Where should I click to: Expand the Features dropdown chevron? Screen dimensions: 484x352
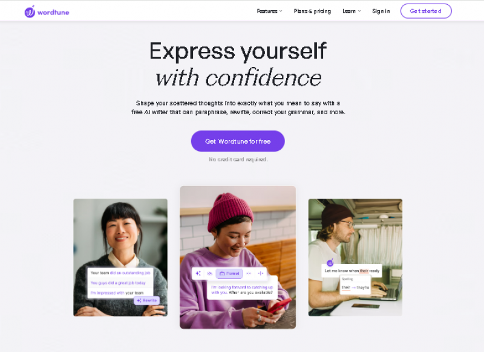[281, 11]
